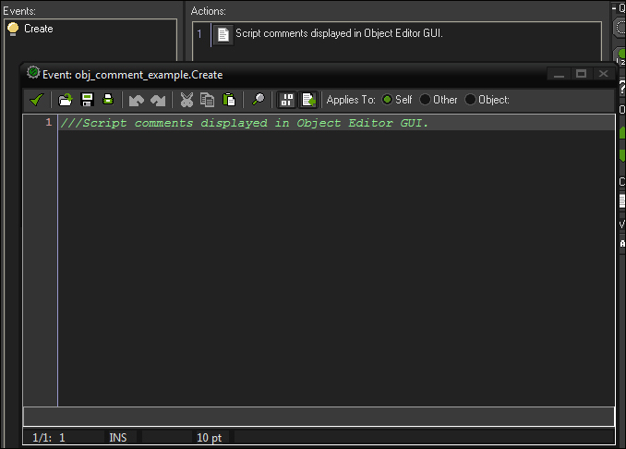Open the load-from-file folder icon
Screen dimensions: 626x449
[x=65, y=100]
